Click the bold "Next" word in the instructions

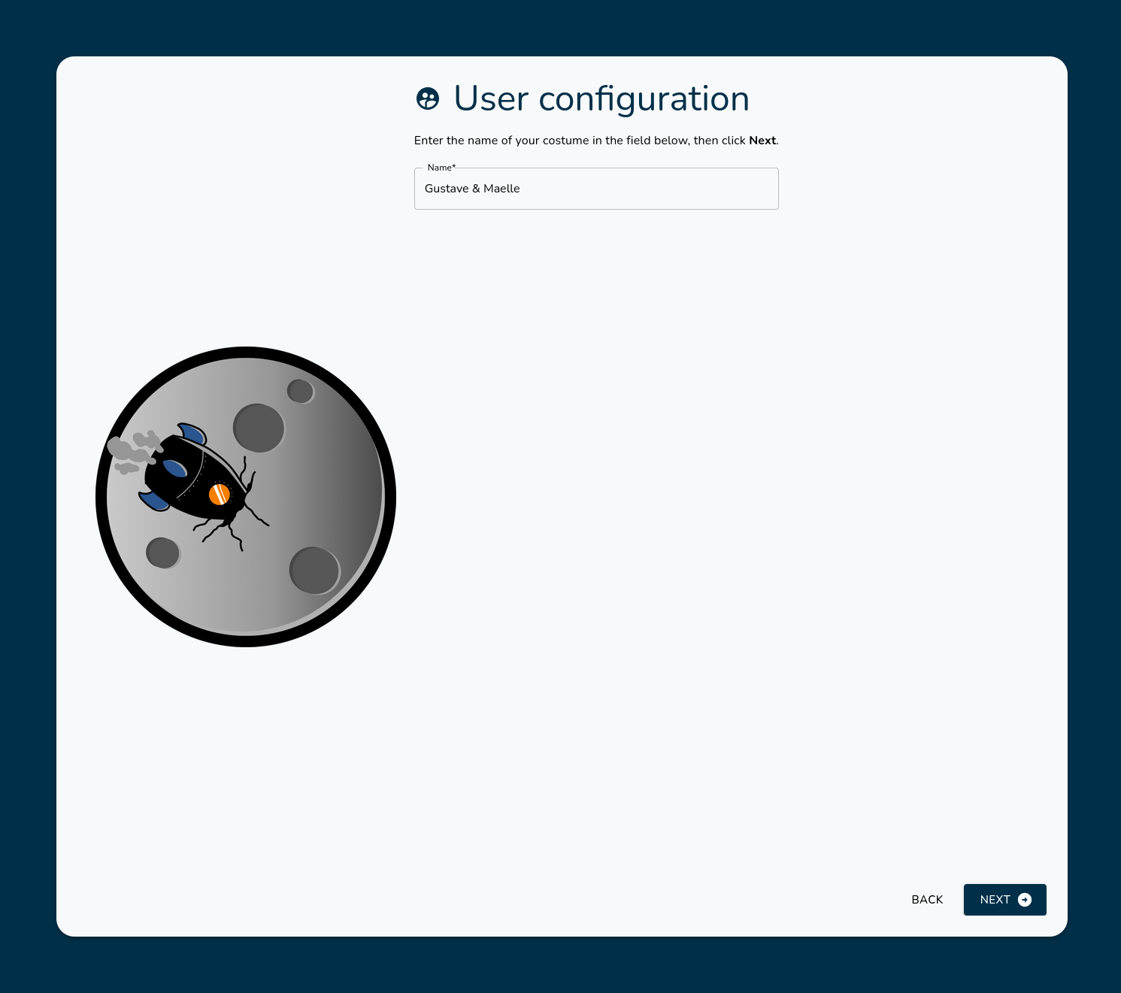coord(762,141)
